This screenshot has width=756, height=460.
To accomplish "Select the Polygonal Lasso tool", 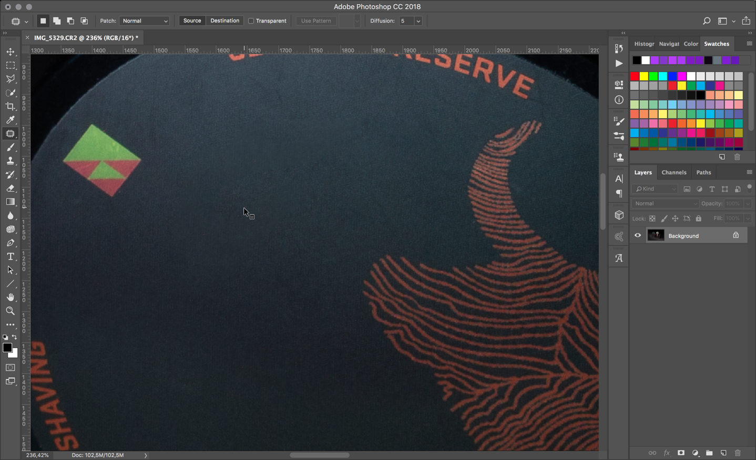I will [11, 79].
